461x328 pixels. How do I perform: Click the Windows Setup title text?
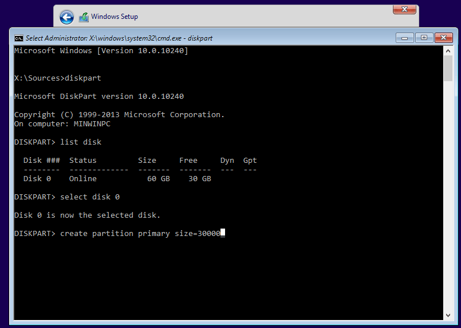click(x=115, y=17)
